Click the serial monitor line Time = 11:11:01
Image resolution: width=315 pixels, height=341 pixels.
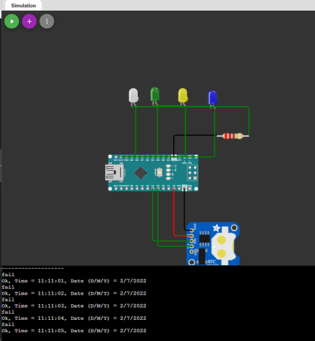pos(74,281)
